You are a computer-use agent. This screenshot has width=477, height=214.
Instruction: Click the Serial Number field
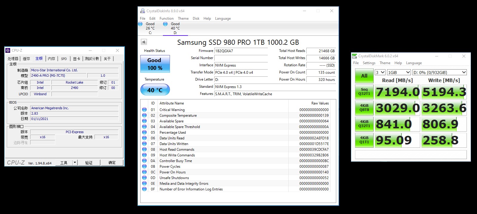241,58
